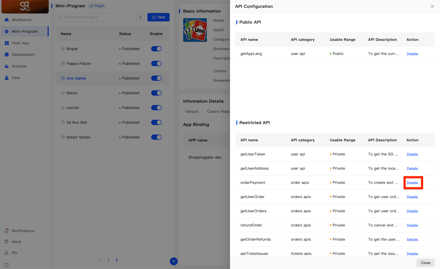This screenshot has height=269, width=440.
Task: Click the Uno Game app thumbnail
Action: click(195, 30)
